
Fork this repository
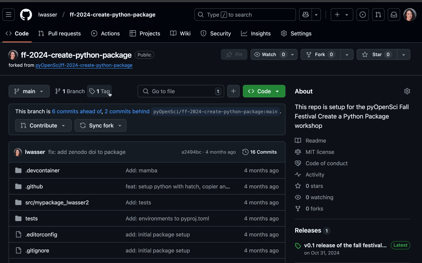[x=321, y=54]
